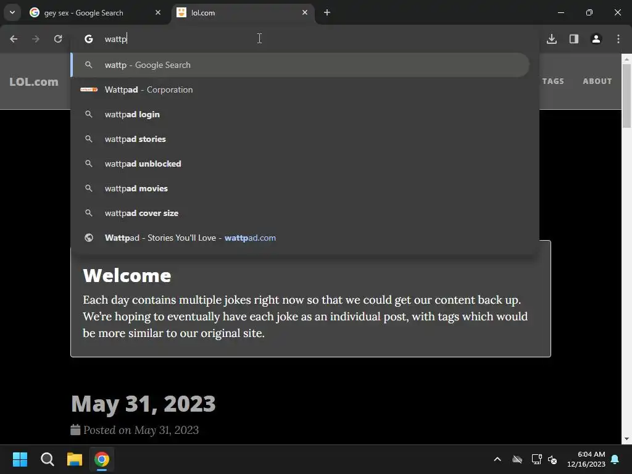Click the browser back arrow

click(14, 39)
